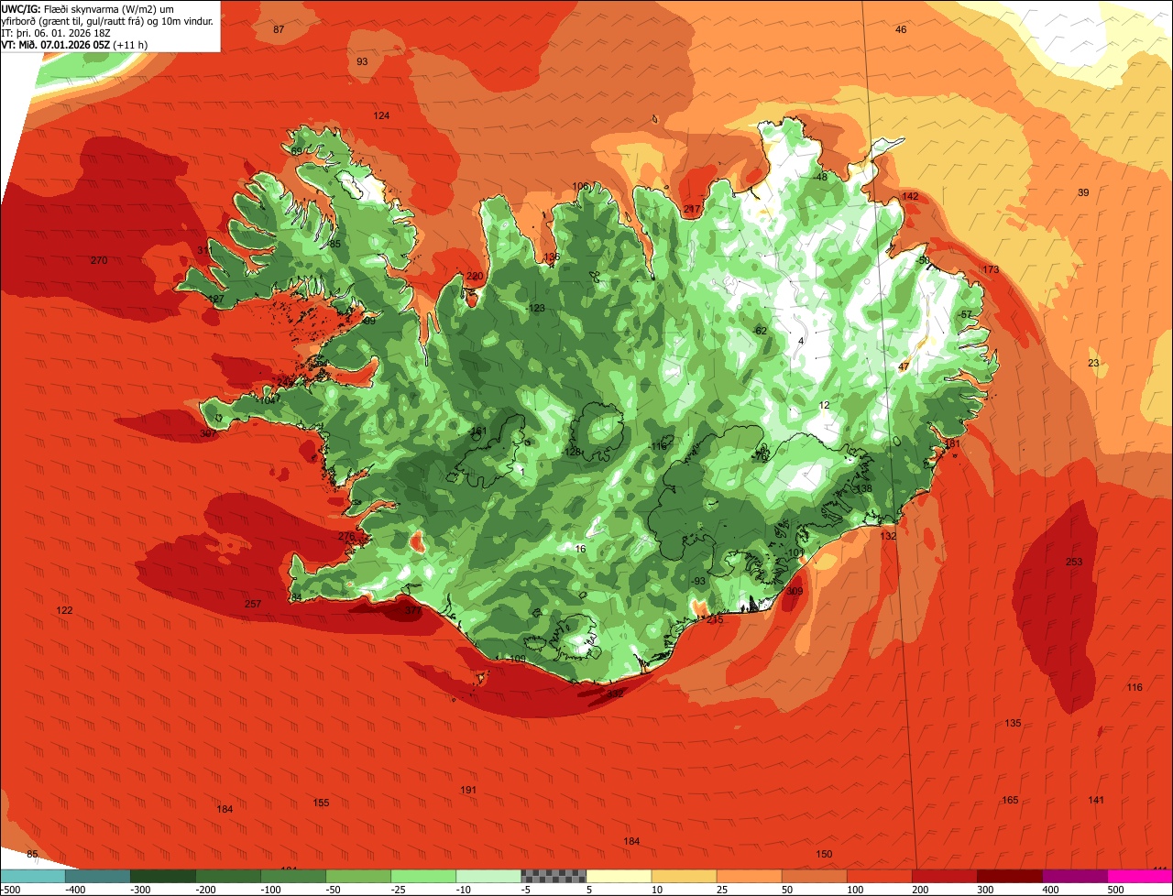Click the value 39 in the northeast sea

(x=1083, y=192)
